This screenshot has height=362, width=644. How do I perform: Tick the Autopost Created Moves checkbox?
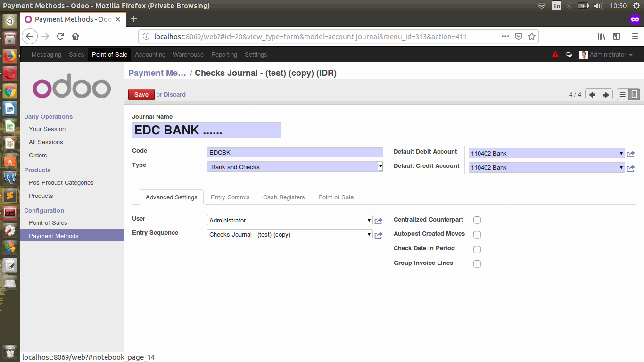click(477, 235)
